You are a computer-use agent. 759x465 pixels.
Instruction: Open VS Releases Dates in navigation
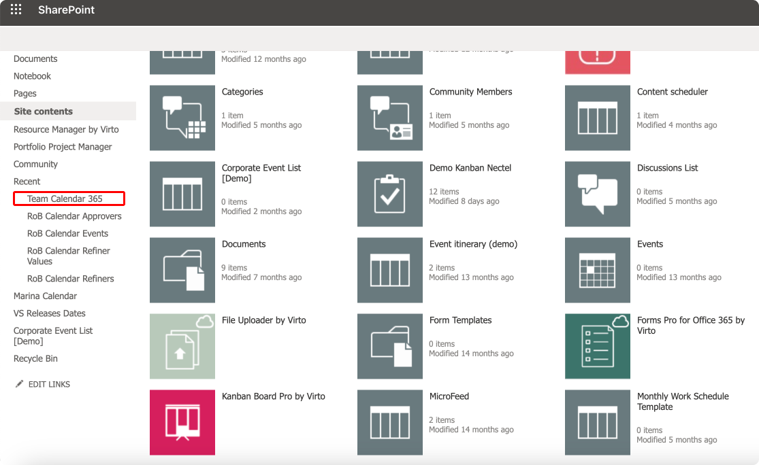50,313
